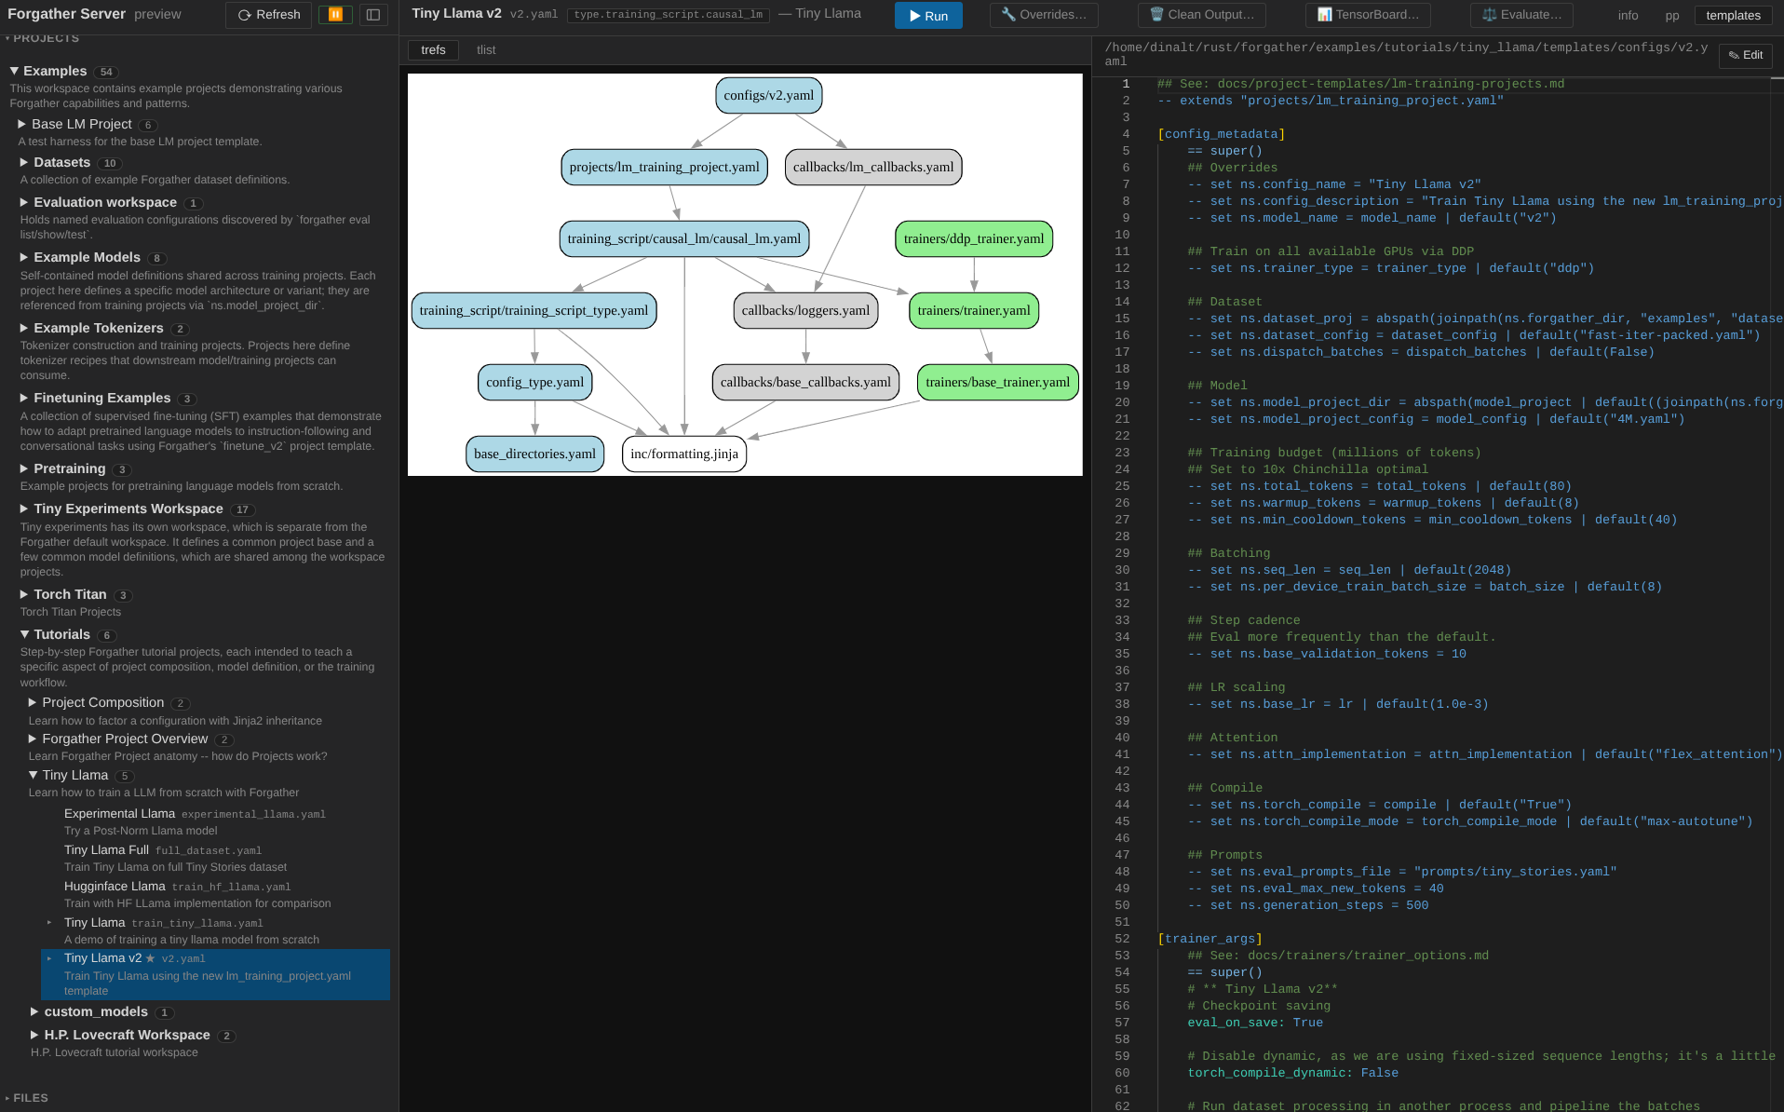Switch to the tlist tab
The width and height of the screenshot is (1784, 1112).
(x=486, y=50)
